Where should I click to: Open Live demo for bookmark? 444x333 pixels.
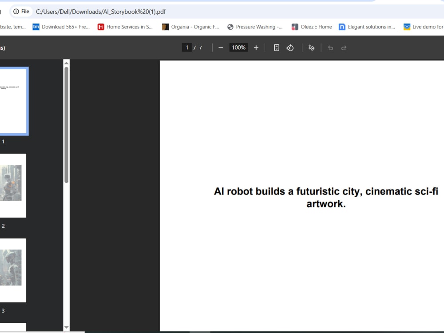(424, 27)
